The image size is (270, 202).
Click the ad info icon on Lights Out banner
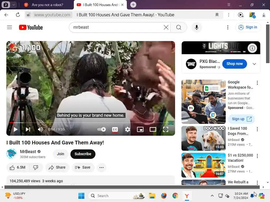pos(252,48)
